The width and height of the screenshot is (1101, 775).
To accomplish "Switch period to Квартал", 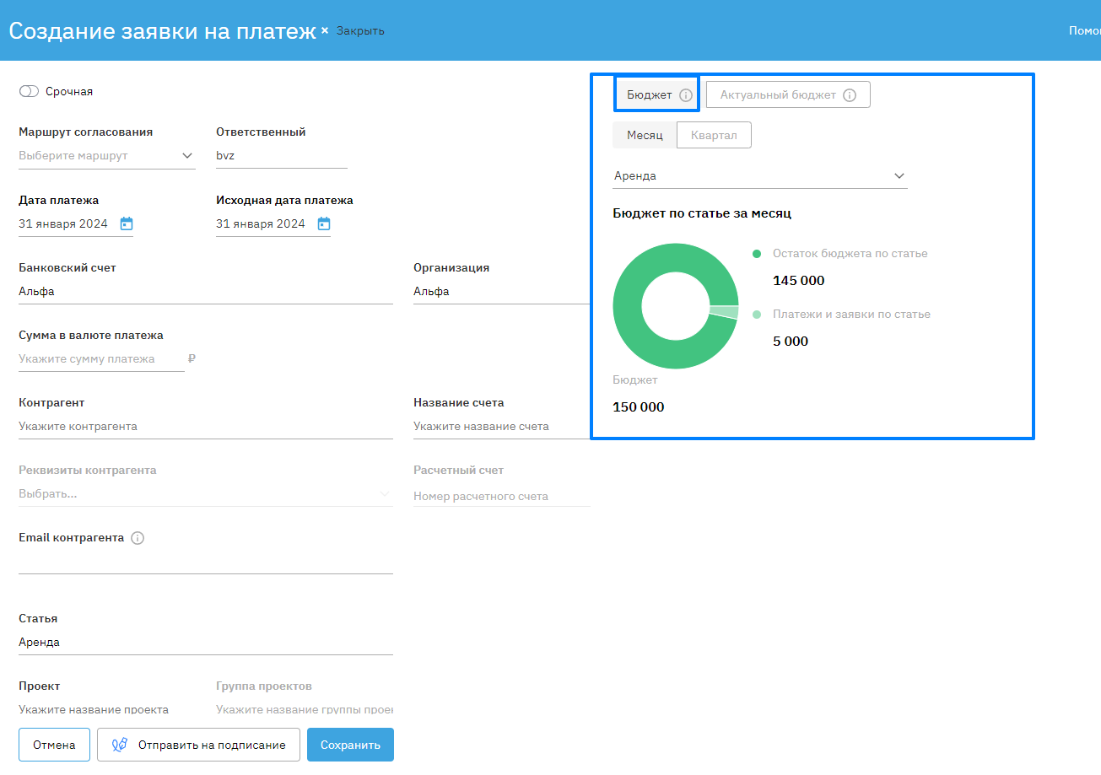I will click(714, 135).
